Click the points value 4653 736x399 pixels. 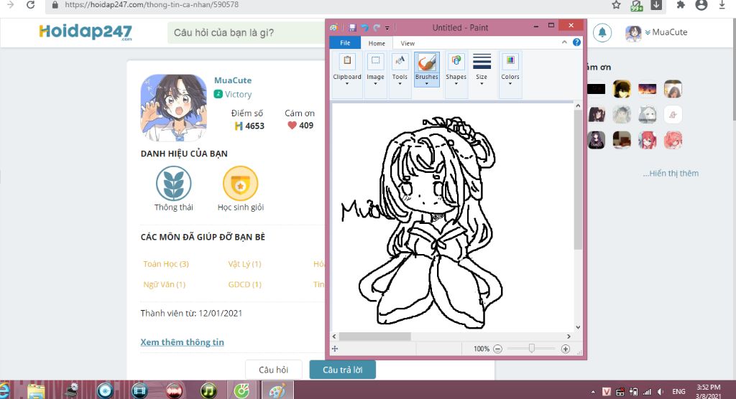coord(254,126)
